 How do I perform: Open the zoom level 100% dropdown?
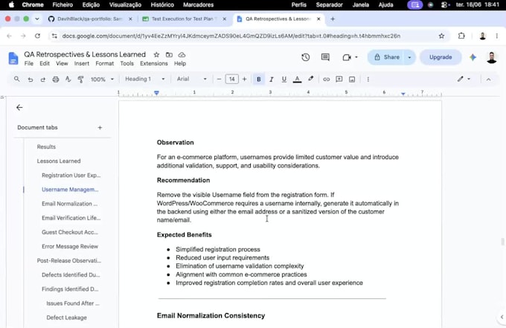[x=102, y=80]
